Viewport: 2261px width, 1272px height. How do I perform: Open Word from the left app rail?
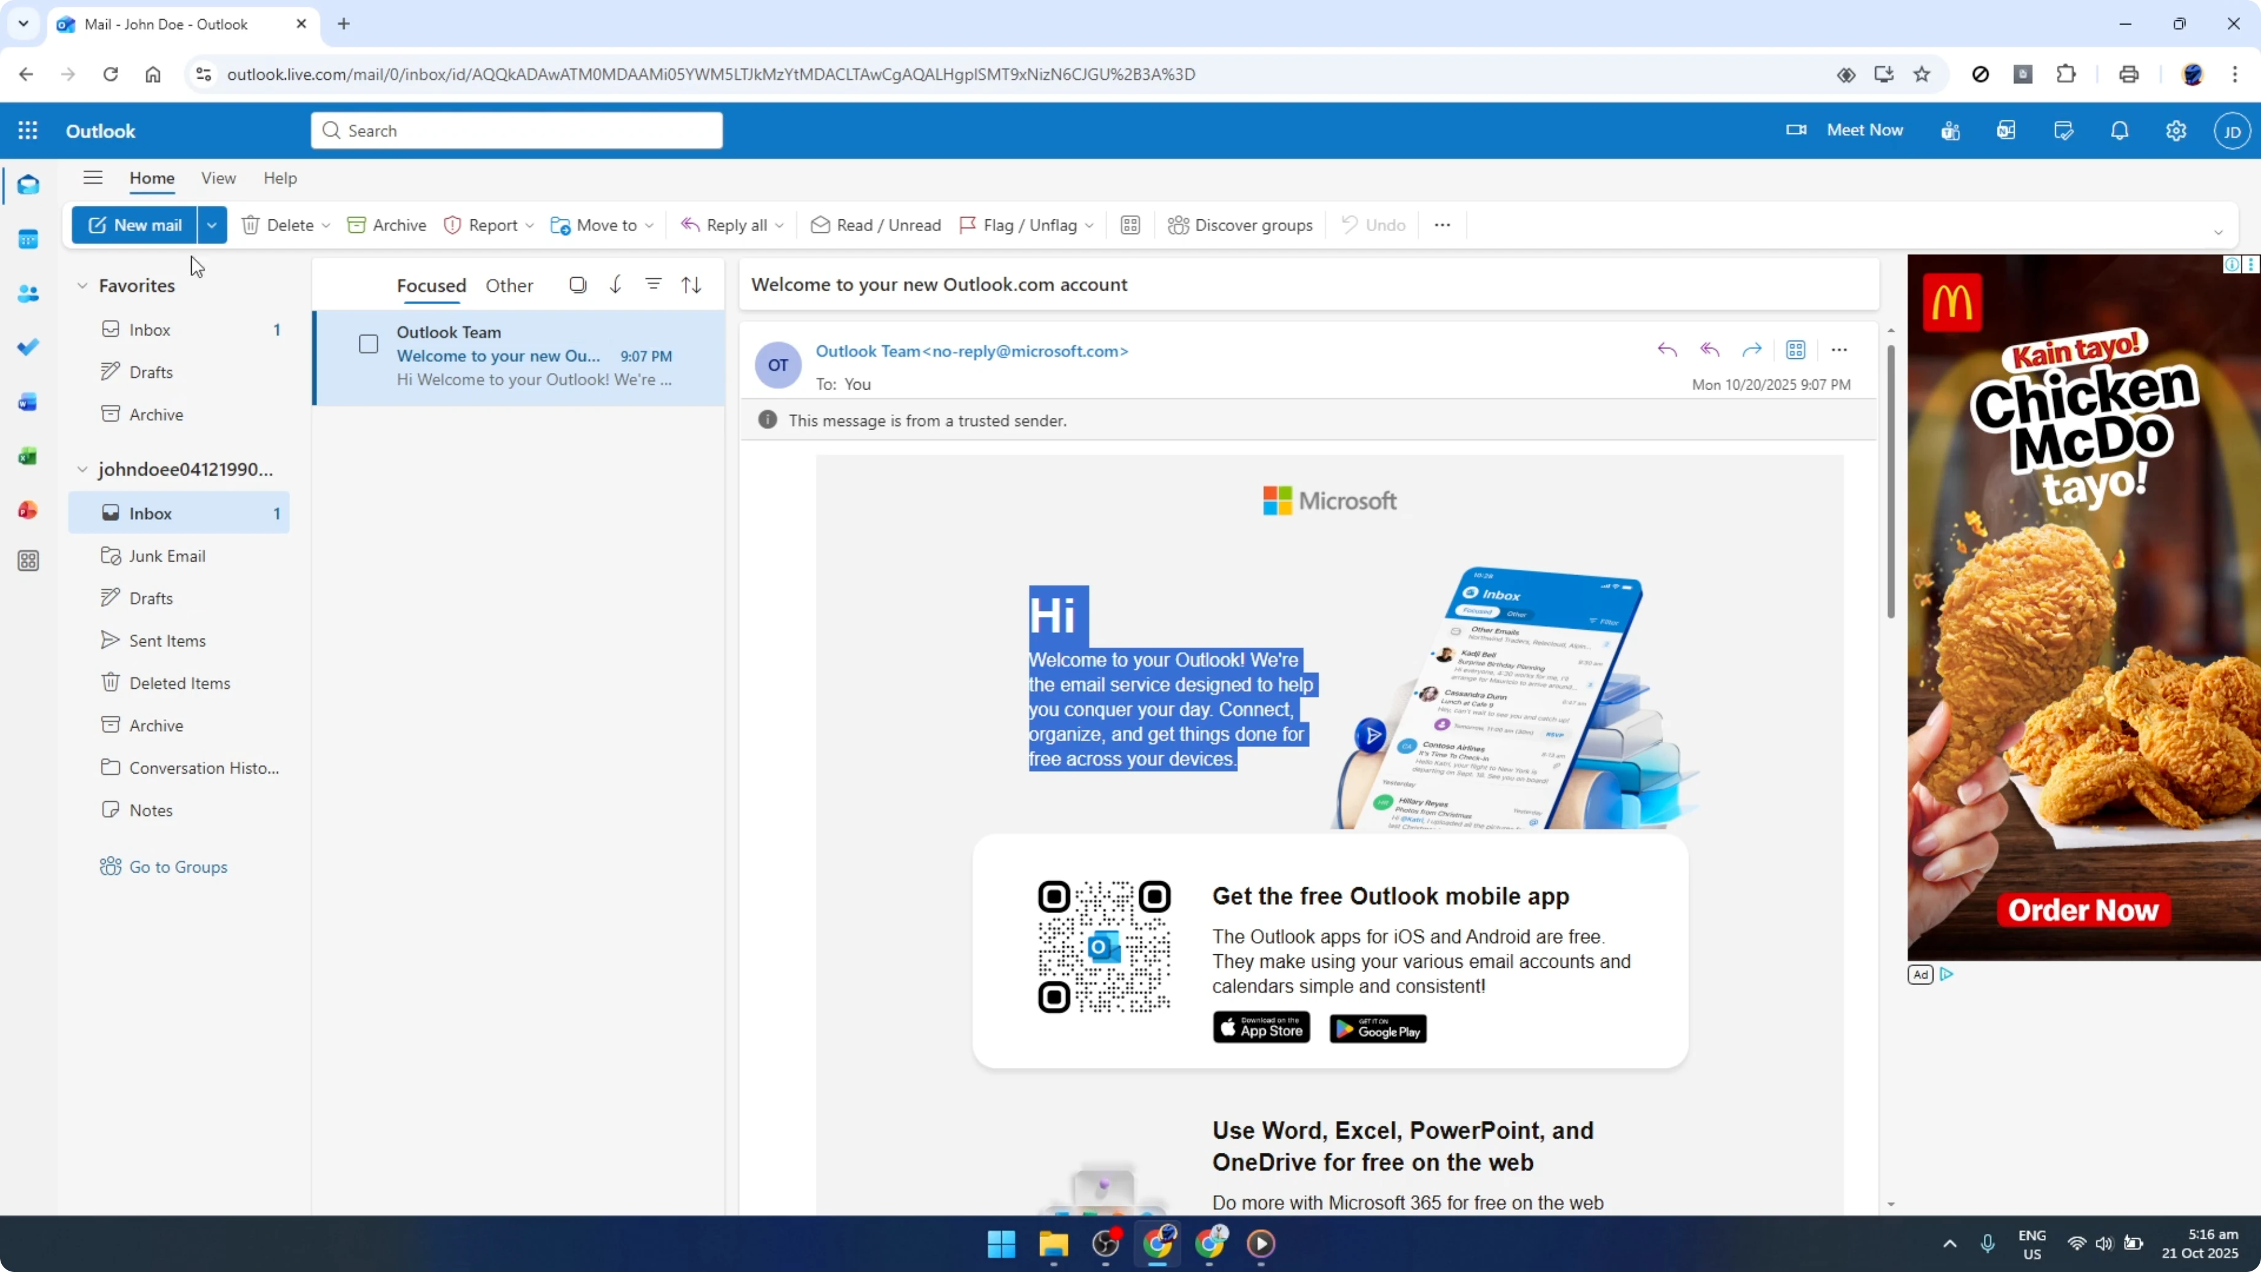(28, 402)
